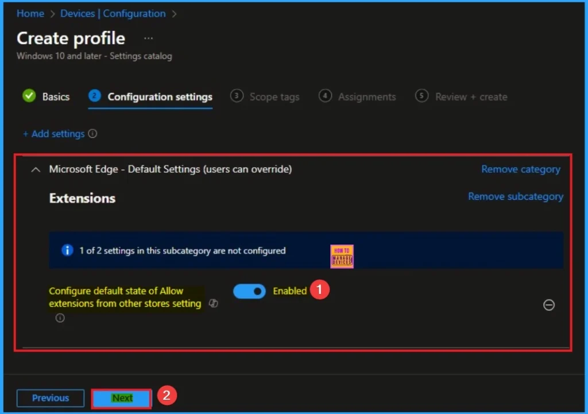The image size is (588, 414).
Task: Remove the extensions setting using the minus icon
Action: (549, 305)
